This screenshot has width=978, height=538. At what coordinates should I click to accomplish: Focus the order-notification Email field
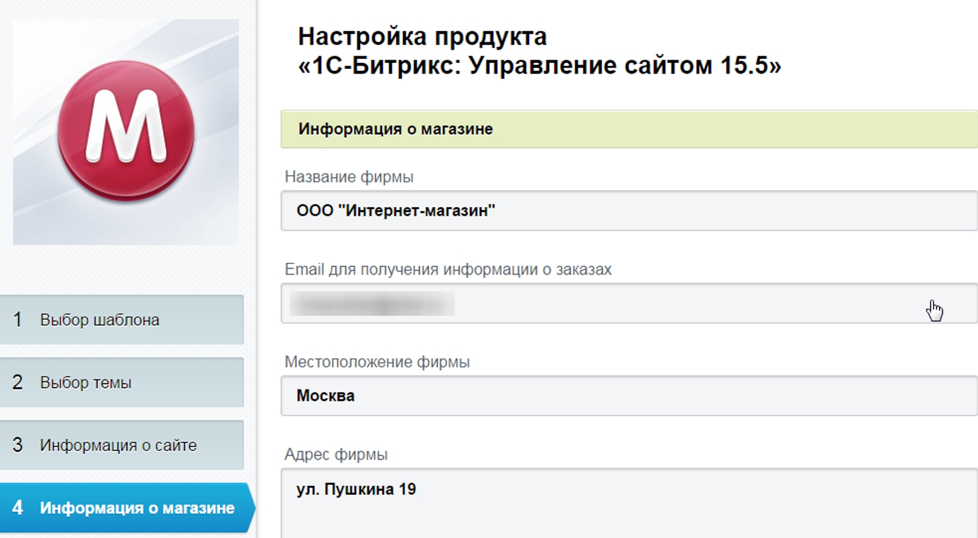pos(629,303)
